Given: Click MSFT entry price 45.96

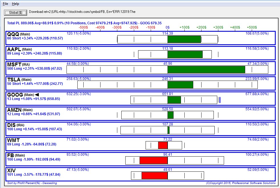Looking at the screenshot, I should 168,64.
